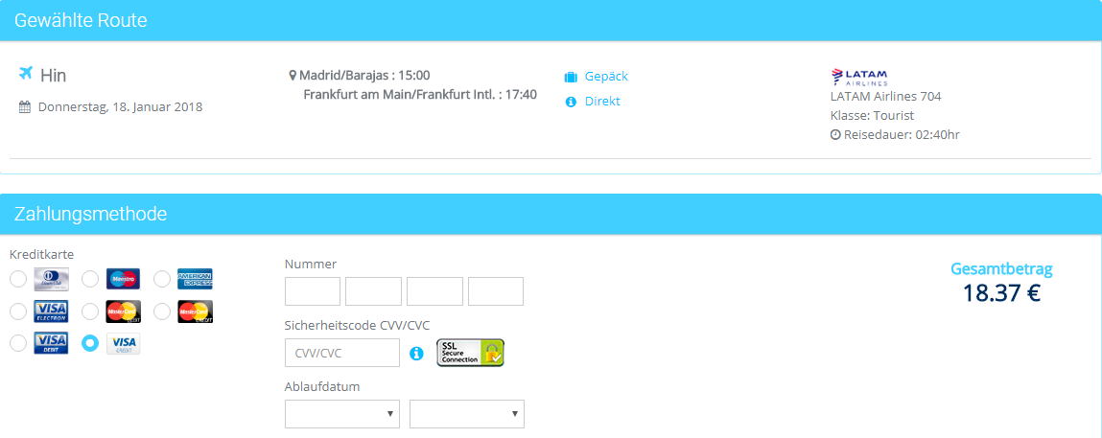Select the Maestro radio button

pos(90,279)
